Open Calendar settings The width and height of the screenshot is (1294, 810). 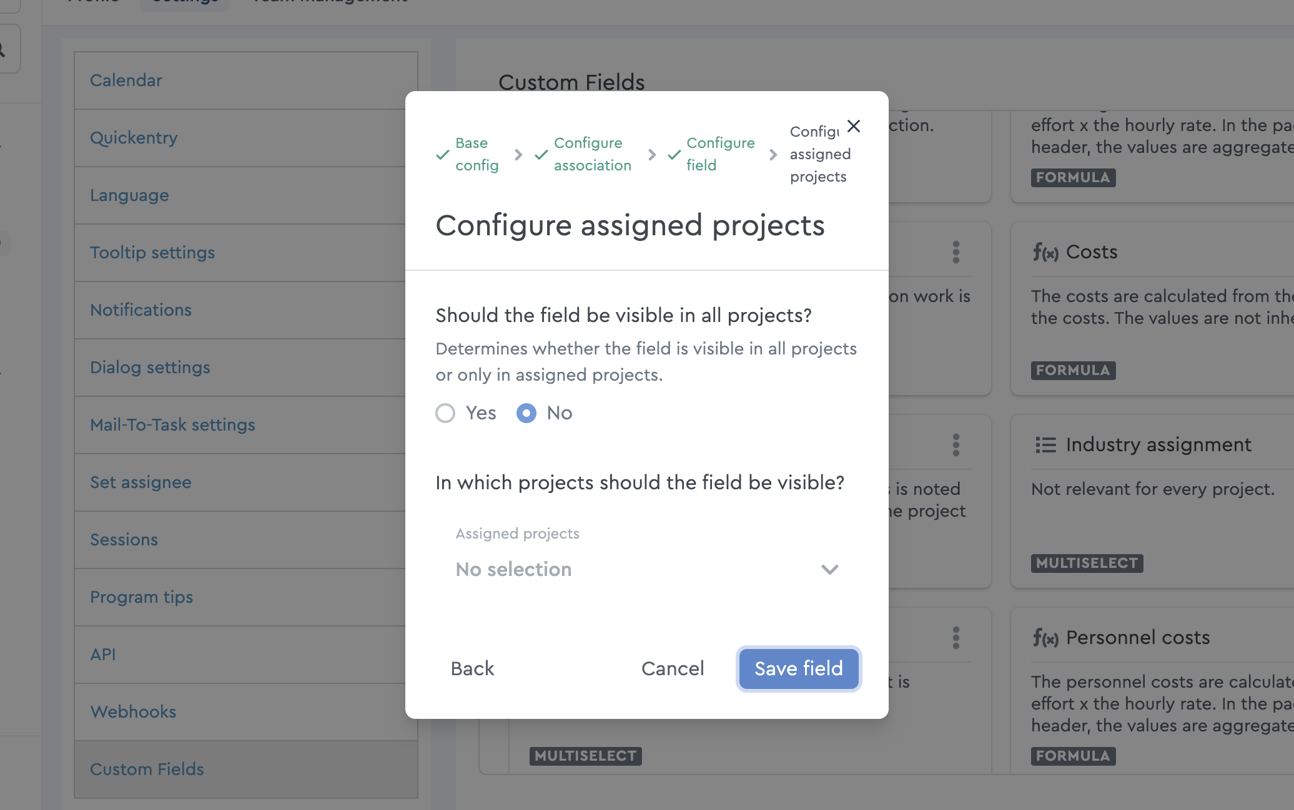246,81
